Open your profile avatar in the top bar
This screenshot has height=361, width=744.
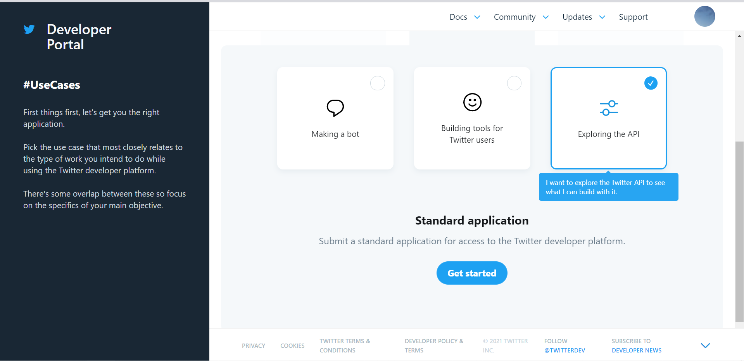pos(704,16)
